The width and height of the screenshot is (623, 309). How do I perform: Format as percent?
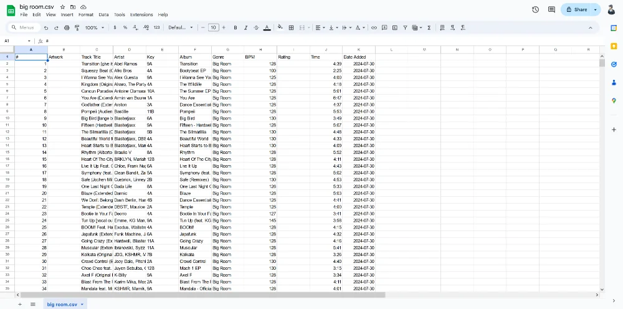pyautogui.click(x=125, y=28)
